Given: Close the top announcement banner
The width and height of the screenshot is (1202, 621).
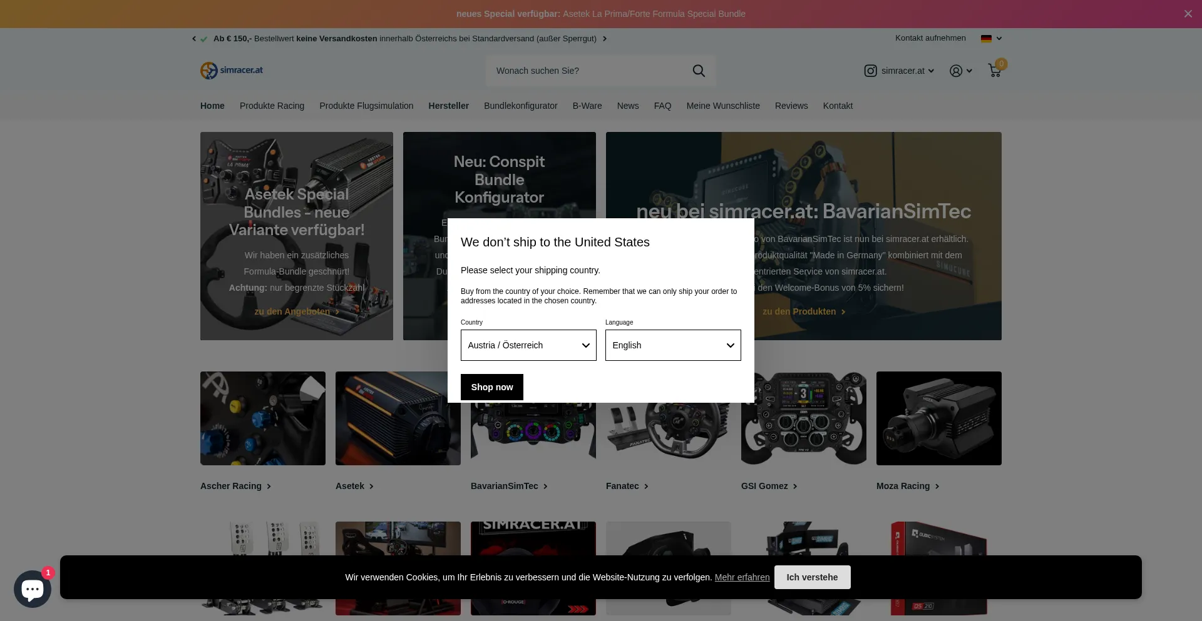Looking at the screenshot, I should pyautogui.click(x=1188, y=14).
